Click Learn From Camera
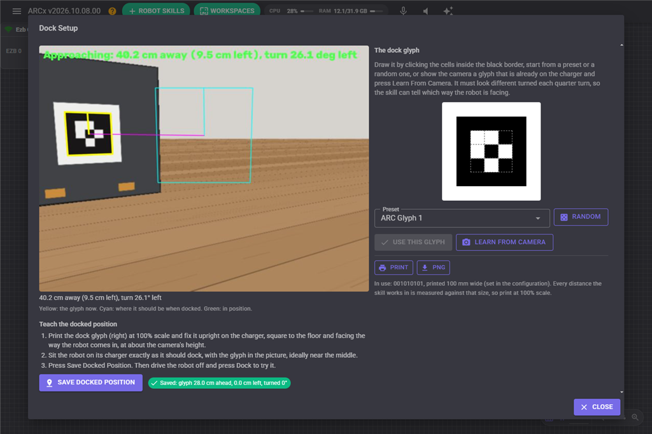 pos(504,242)
